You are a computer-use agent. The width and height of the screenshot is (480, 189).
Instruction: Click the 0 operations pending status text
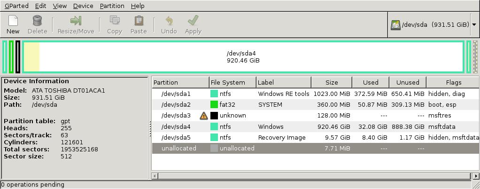click(x=32, y=185)
